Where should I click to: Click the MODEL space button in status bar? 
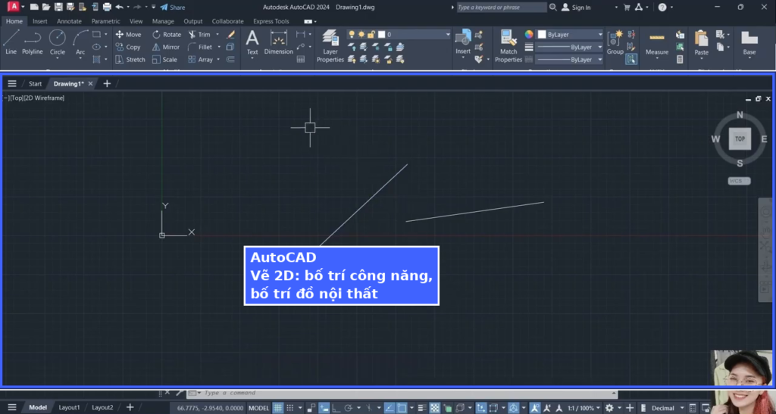258,408
